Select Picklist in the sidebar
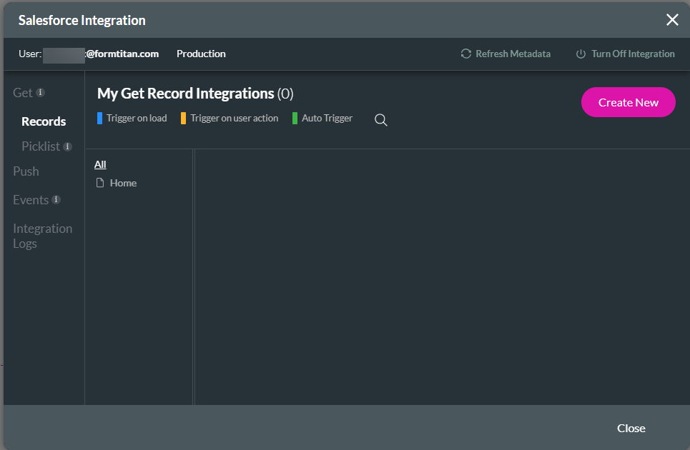Viewport: 690px width, 450px height. pos(41,146)
